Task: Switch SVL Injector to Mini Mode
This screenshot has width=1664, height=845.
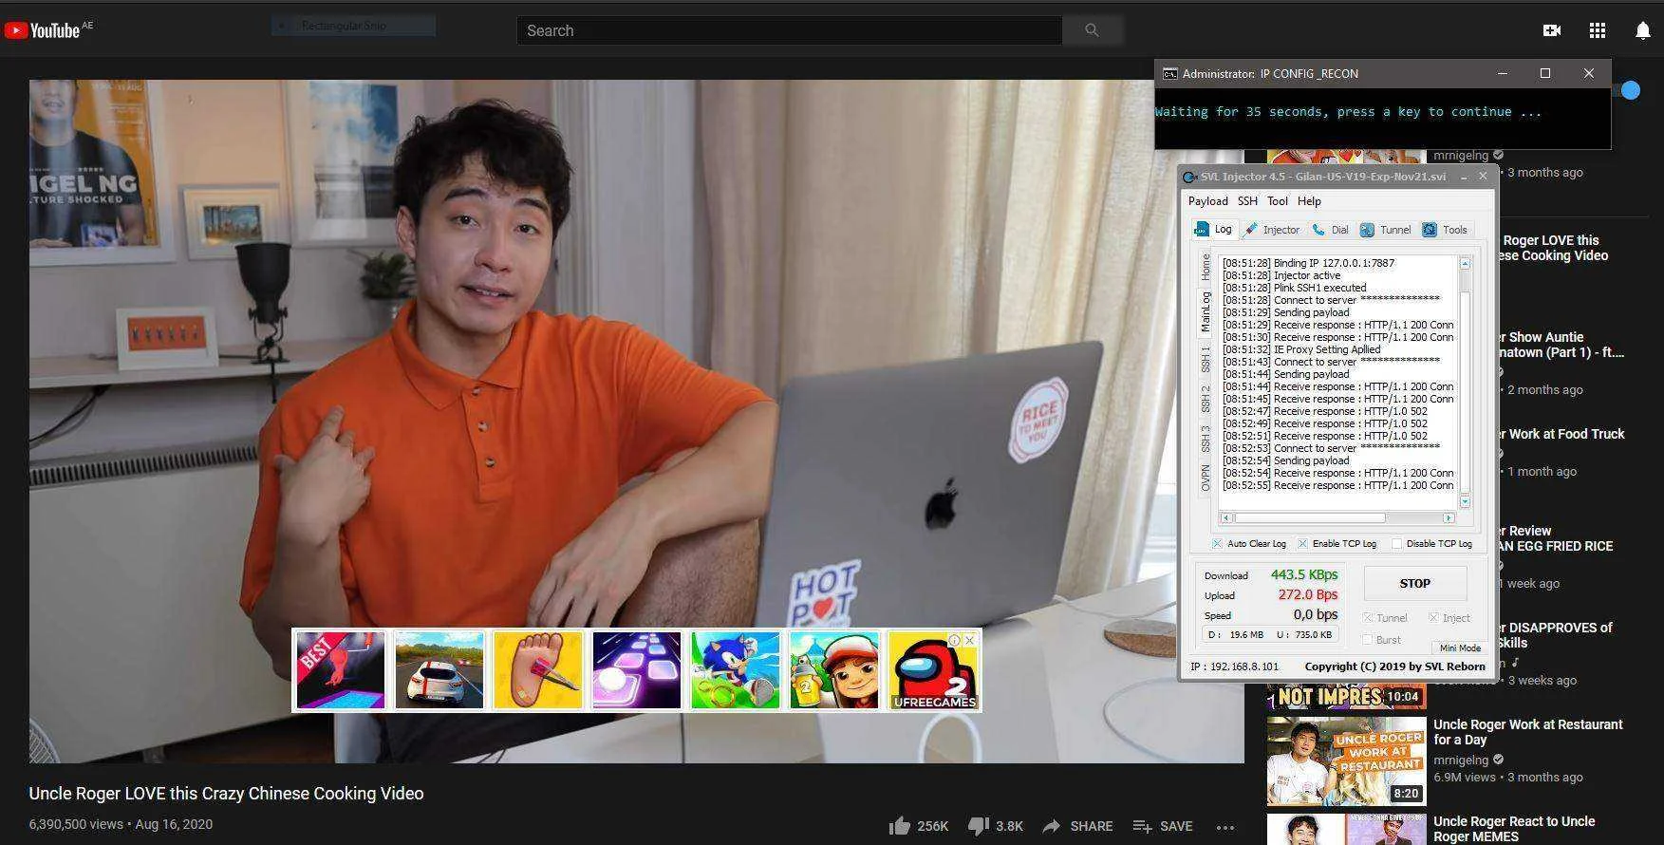Action: pos(1459,648)
